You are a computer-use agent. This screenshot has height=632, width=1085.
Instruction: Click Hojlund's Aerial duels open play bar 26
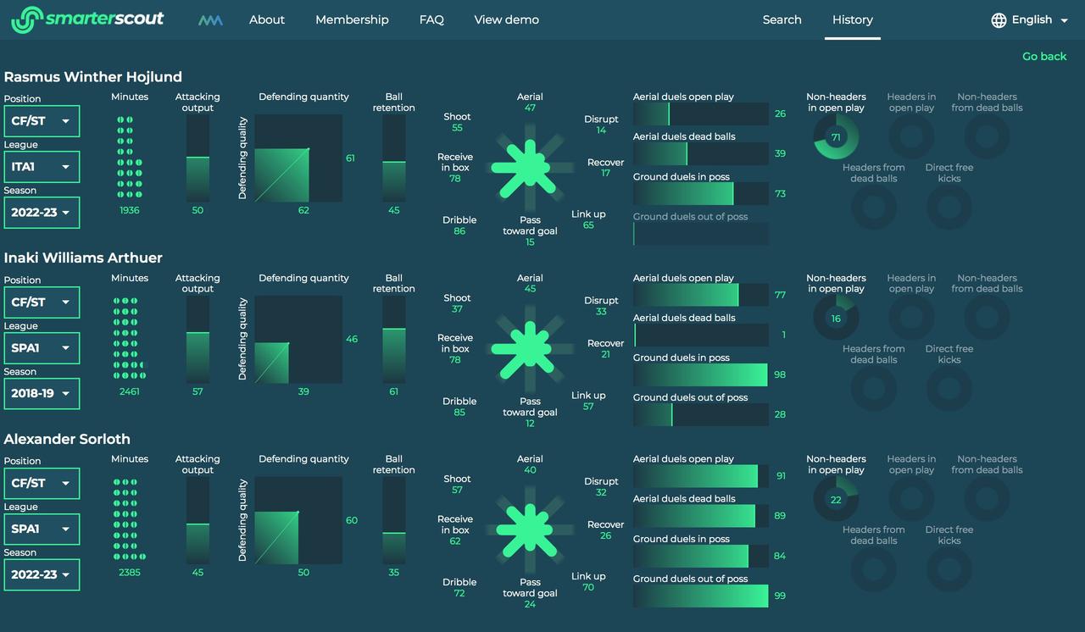point(701,114)
